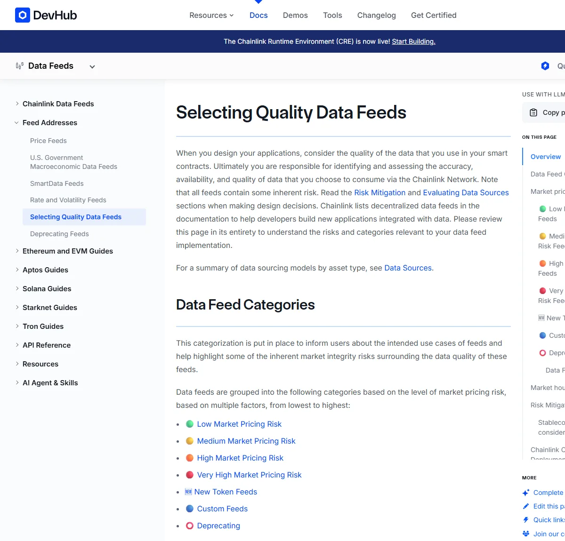Click the green dot beside Low Market Pricing Risk
The image size is (565, 541).
190,424
